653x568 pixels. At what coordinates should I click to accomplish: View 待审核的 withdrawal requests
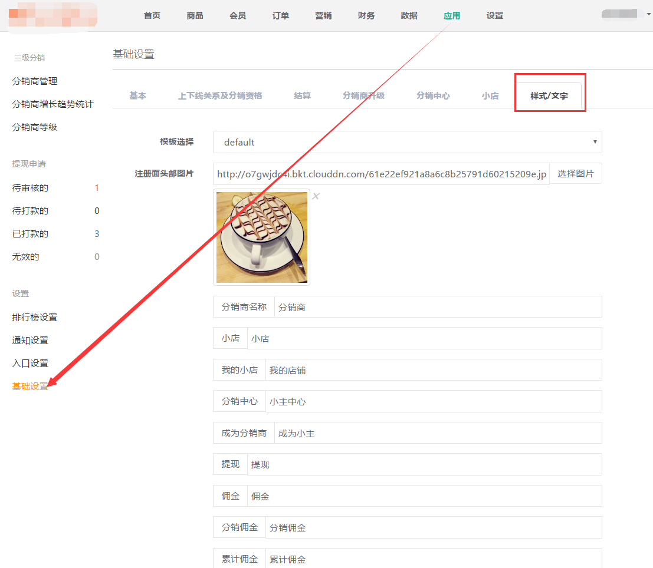[x=30, y=188]
